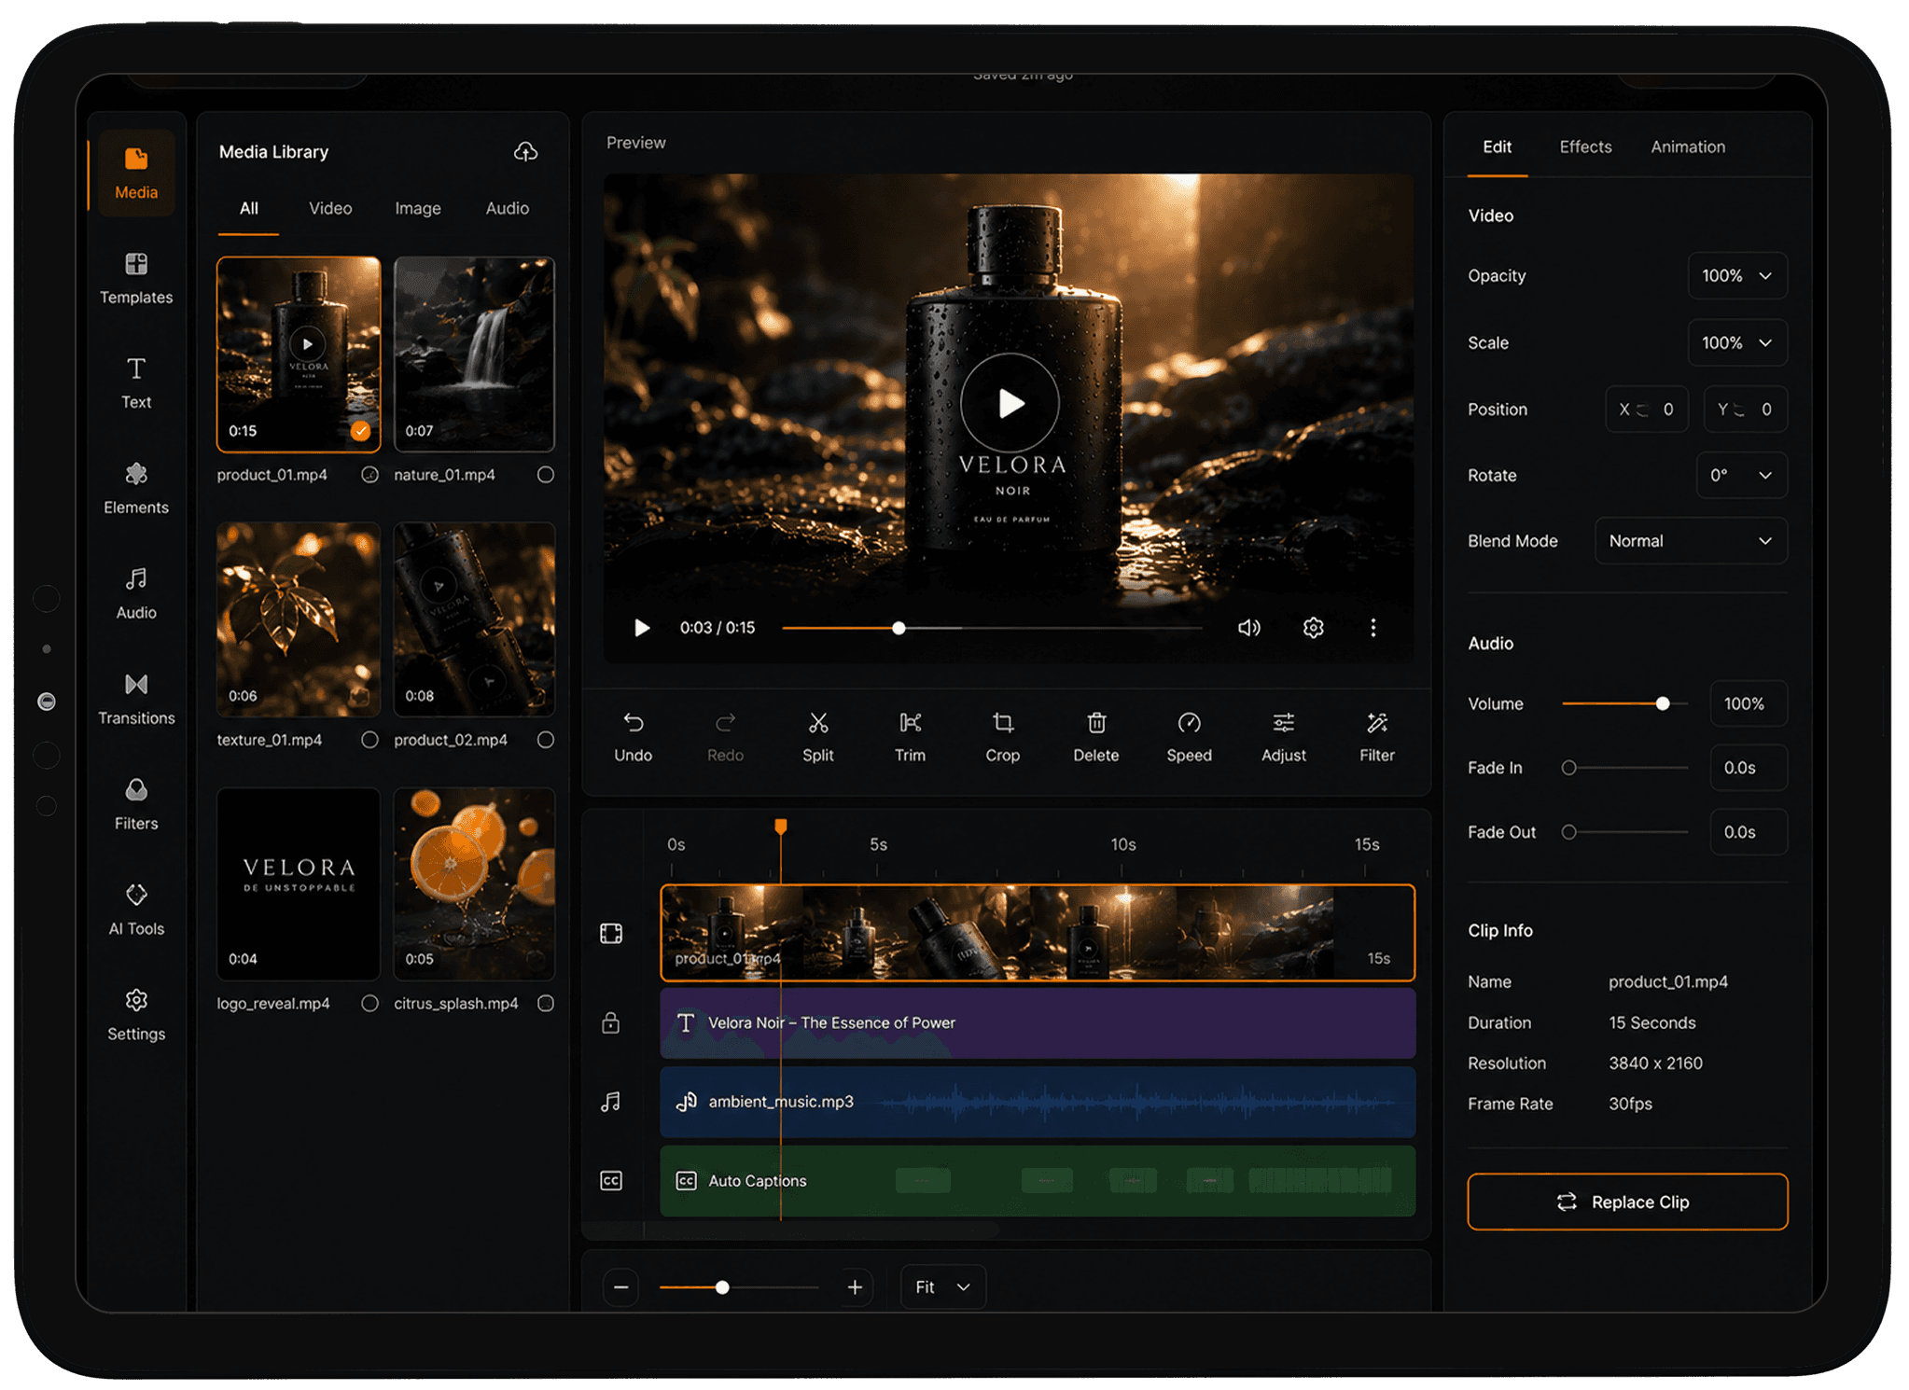Switch to the Effects tab
Viewport: 1909px width, 1390px height.
pyautogui.click(x=1585, y=146)
